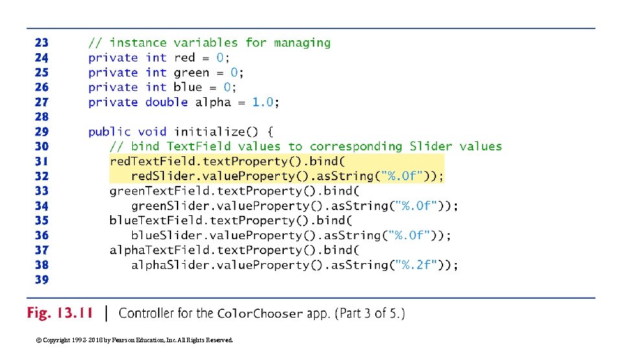Click 'alphaTextField.textProperty().bind(' line
The image size is (622, 350).
(235, 250)
